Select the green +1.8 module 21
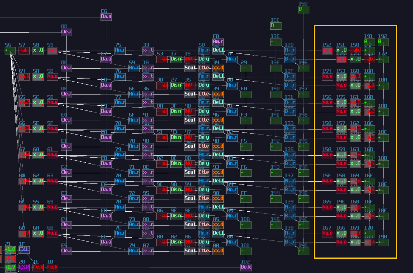The height and width of the screenshot is (273, 413). [x=10, y=250]
